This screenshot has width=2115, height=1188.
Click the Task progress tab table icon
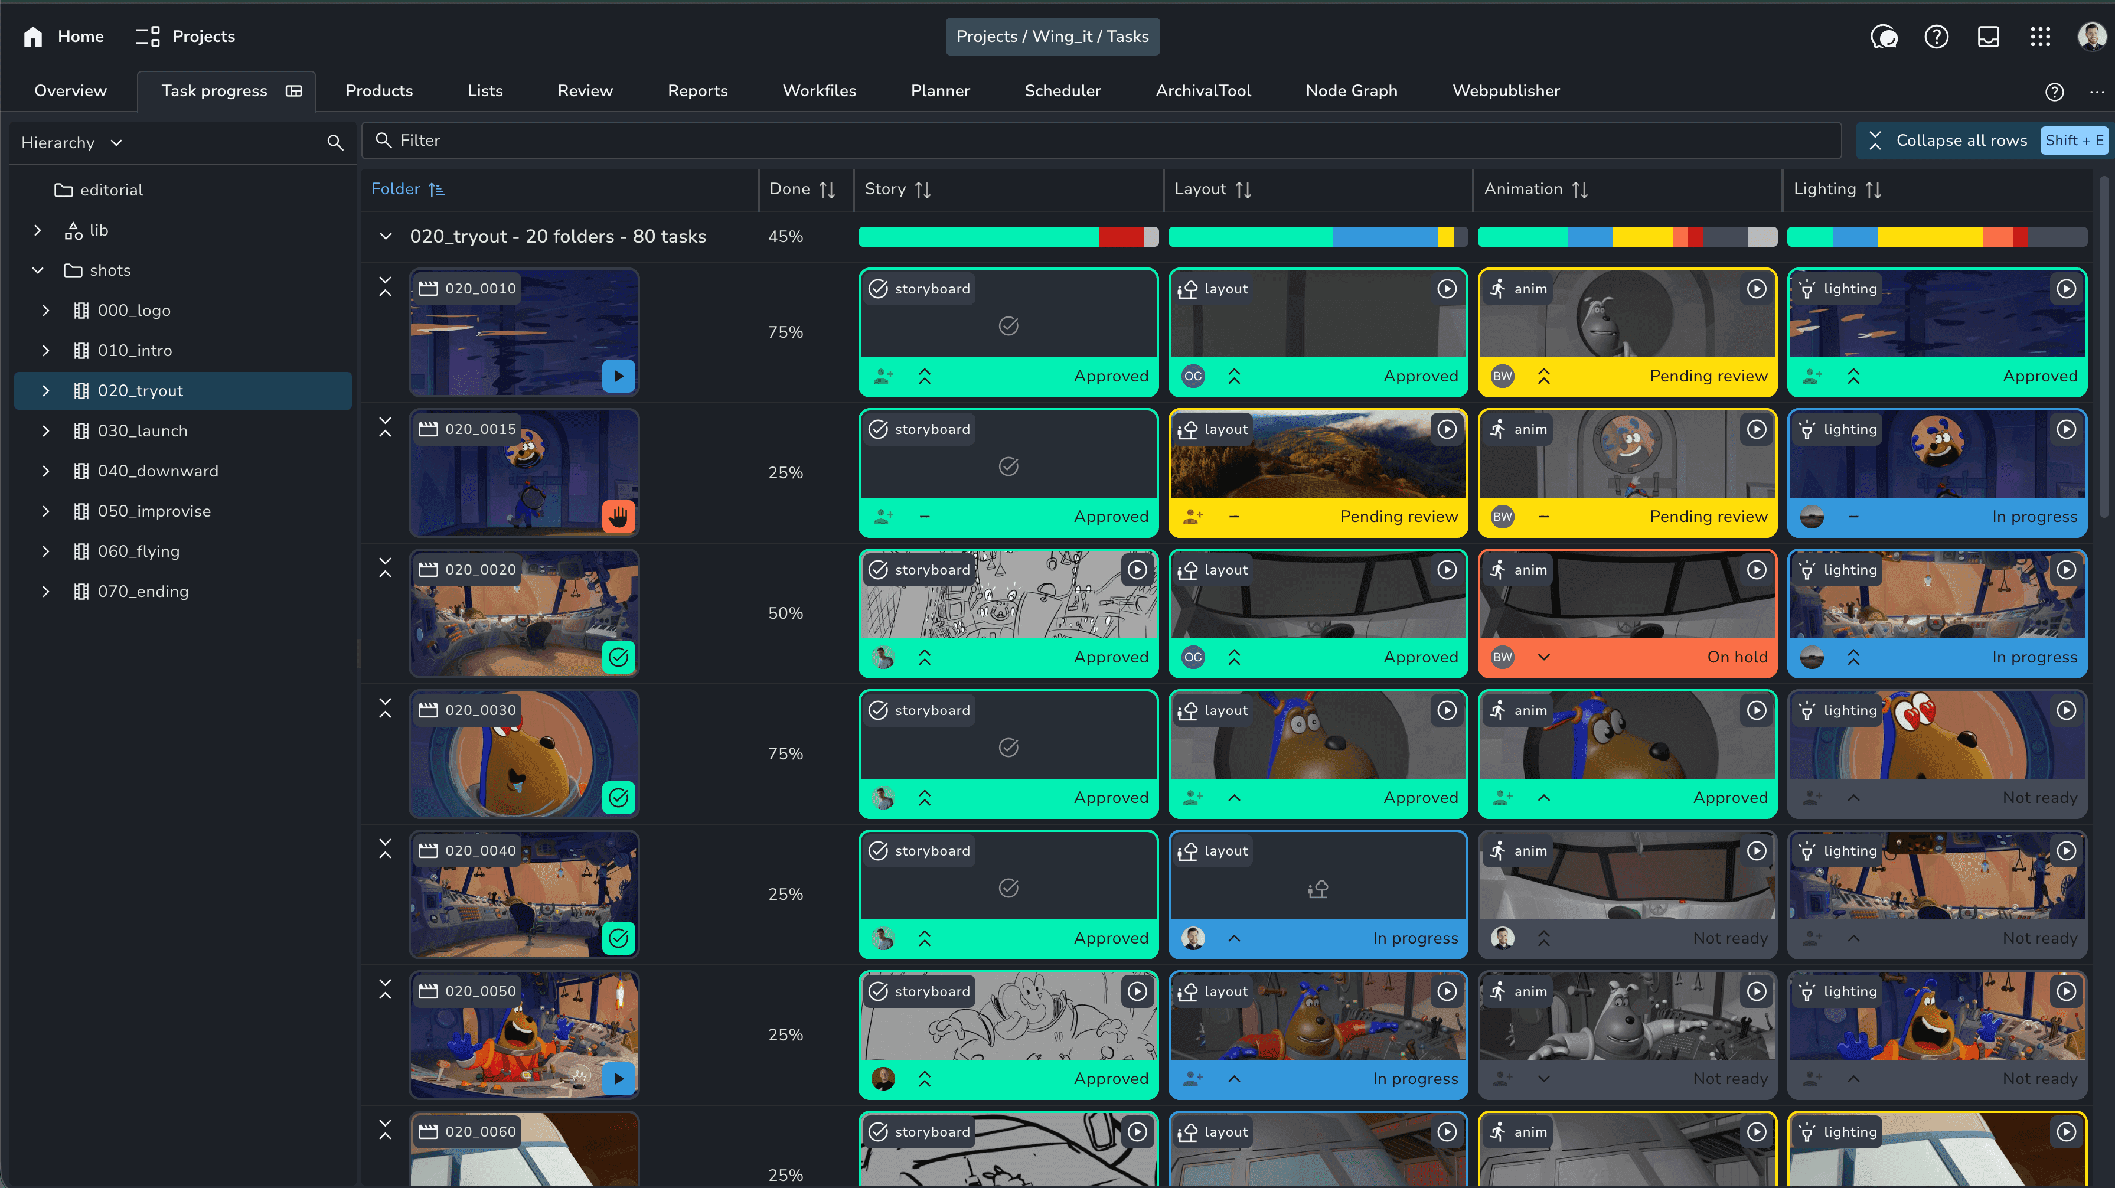tap(294, 91)
